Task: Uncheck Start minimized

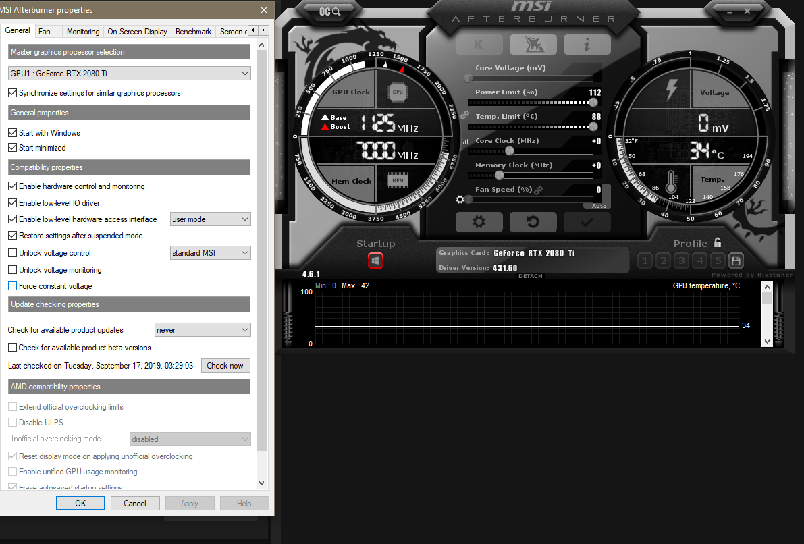Action: (13, 148)
